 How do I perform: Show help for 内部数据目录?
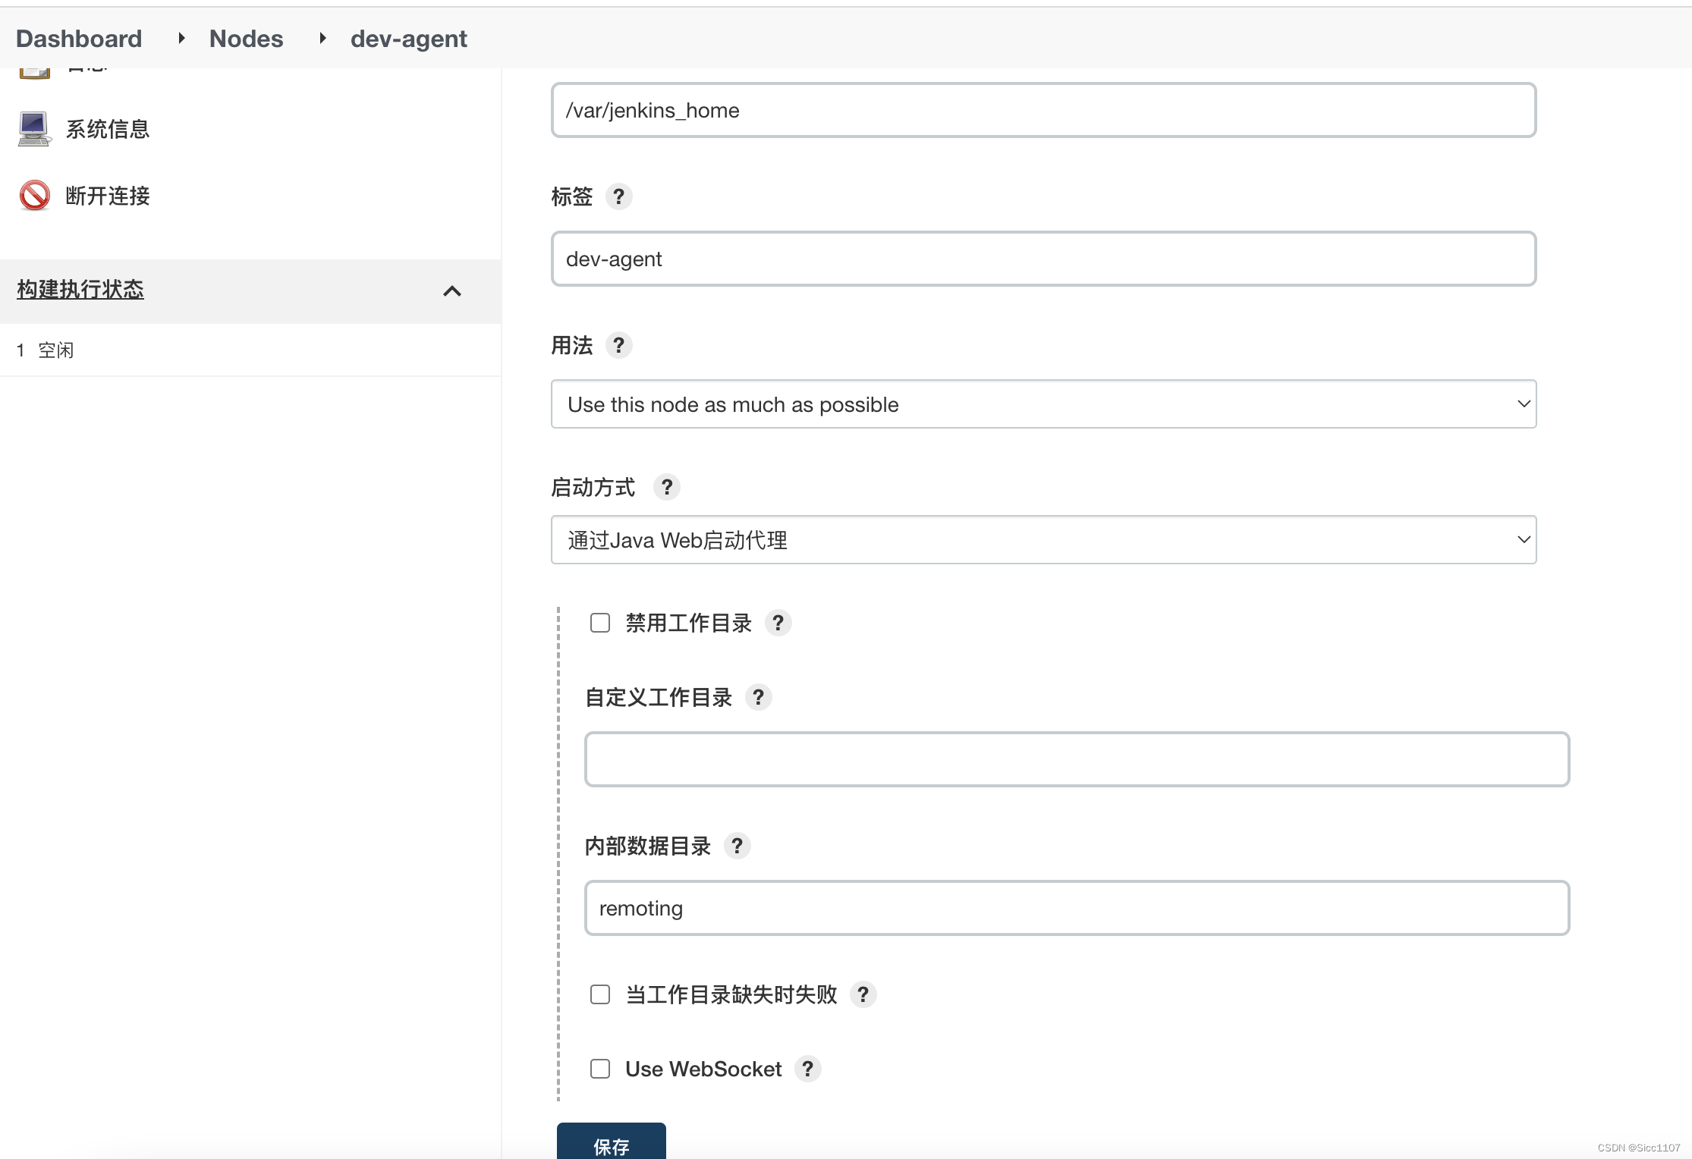[x=737, y=846]
